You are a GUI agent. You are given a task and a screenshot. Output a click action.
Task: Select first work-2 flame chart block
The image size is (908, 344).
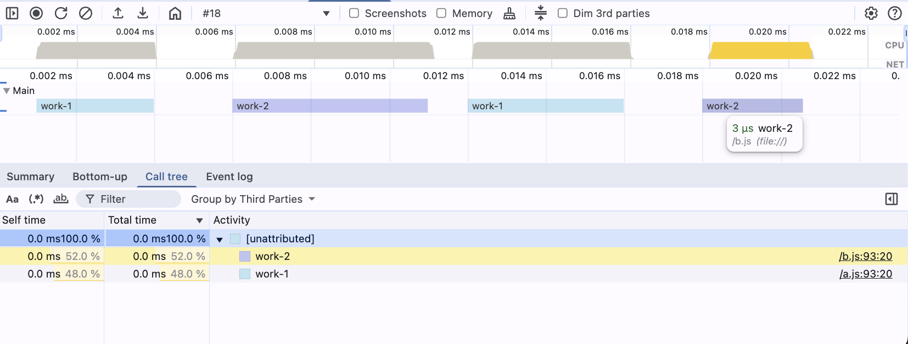coord(330,106)
